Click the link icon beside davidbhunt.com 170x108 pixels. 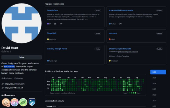coord(3,84)
